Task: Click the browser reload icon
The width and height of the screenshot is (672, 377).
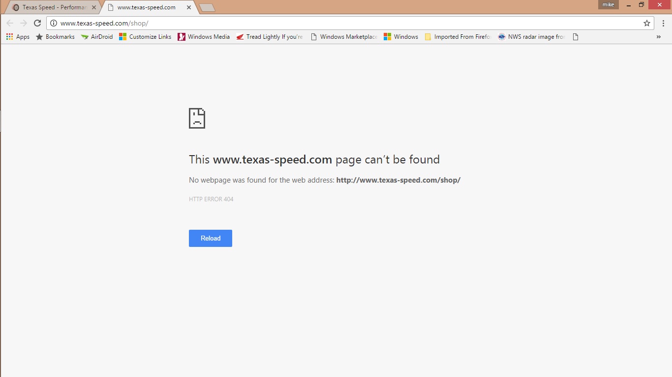Action: point(37,23)
